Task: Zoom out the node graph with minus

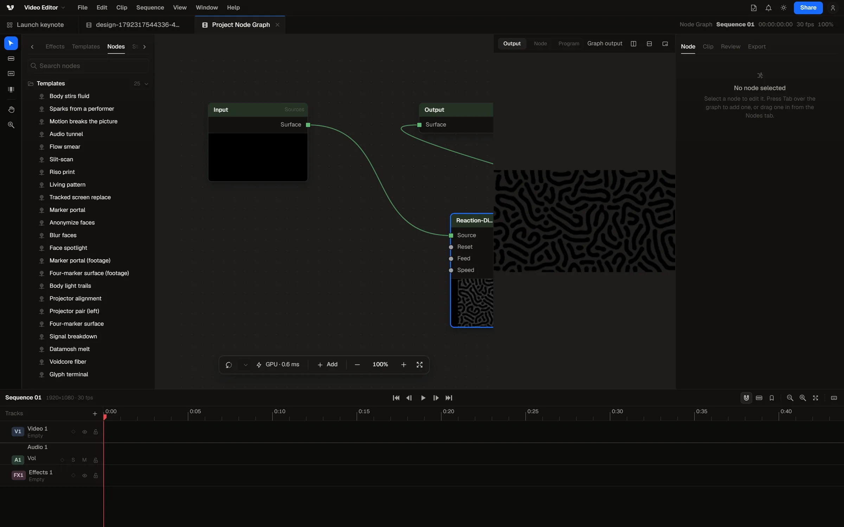Action: pos(357,365)
